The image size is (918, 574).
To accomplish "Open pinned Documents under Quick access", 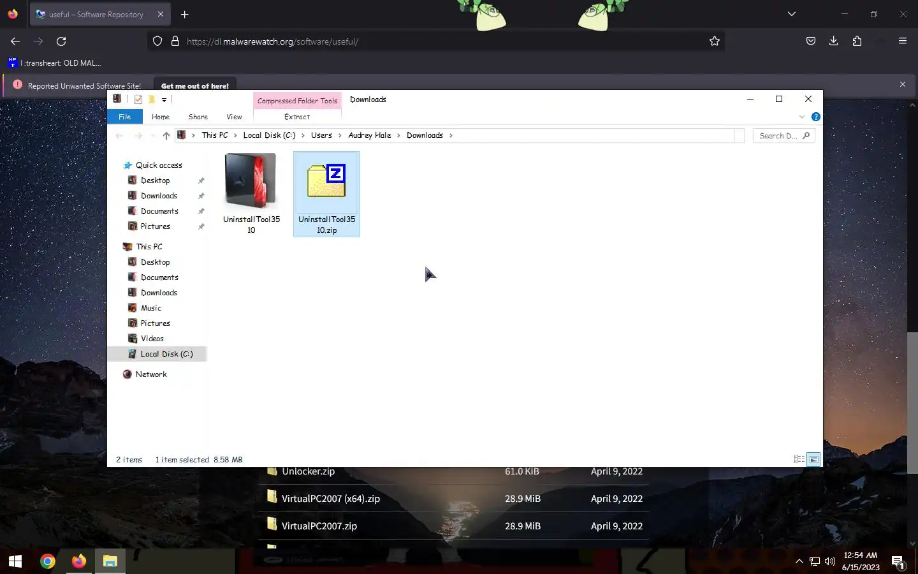I will pyautogui.click(x=159, y=211).
